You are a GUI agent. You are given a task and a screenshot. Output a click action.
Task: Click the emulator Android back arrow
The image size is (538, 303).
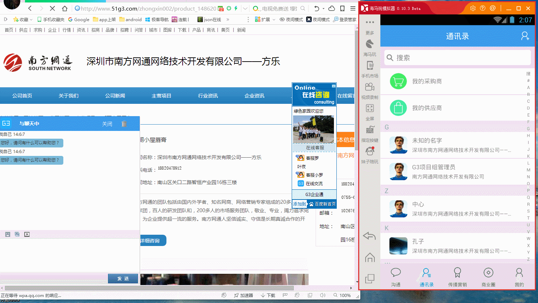click(369, 236)
